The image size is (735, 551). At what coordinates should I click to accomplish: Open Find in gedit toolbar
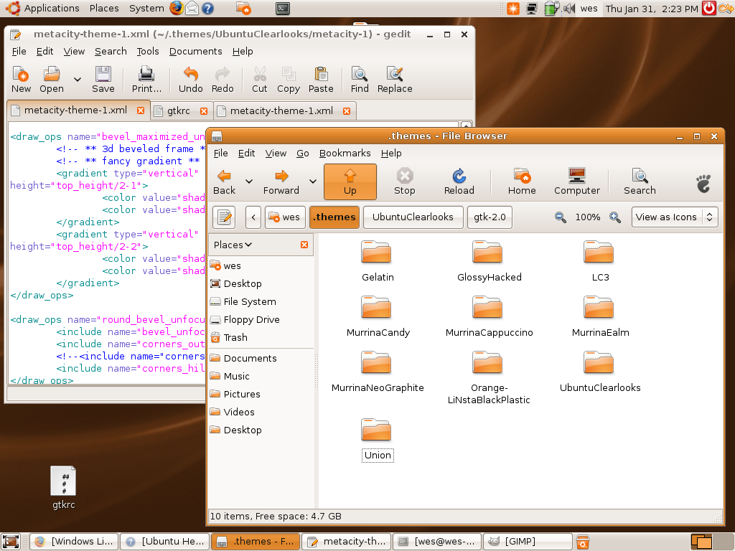pos(360,80)
